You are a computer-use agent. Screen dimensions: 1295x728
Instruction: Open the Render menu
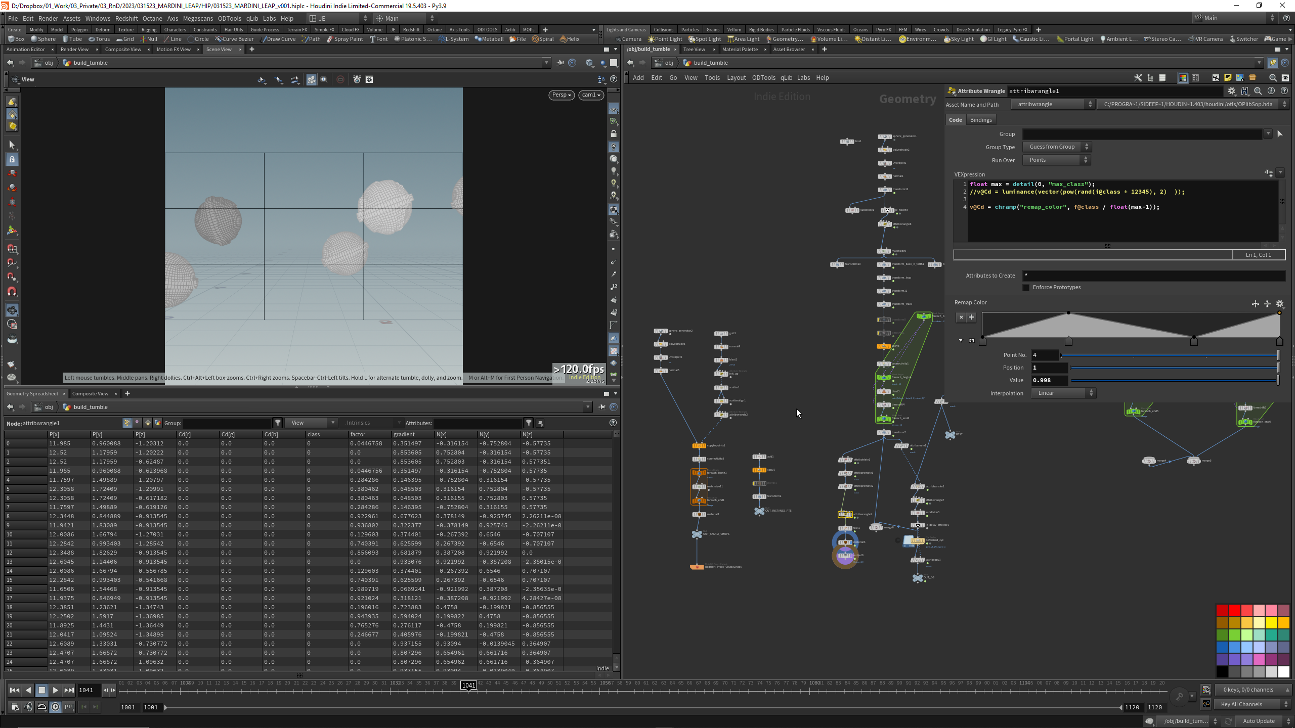(48, 18)
